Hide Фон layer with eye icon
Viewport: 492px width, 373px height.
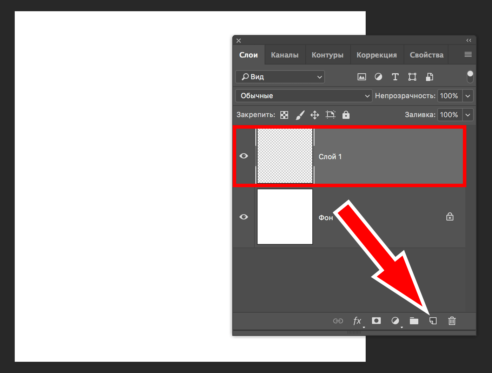click(x=244, y=217)
